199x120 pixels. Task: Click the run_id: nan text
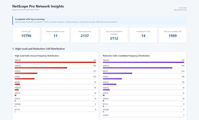click(x=183, y=8)
